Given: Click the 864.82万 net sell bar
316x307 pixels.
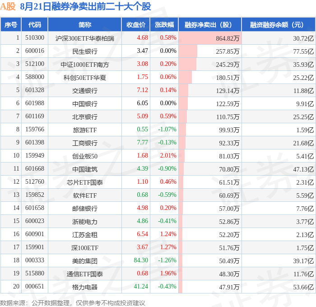Looking at the screenshot, I should point(210,38).
